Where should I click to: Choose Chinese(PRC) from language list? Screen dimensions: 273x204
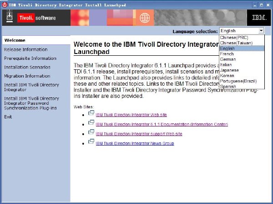242,38
